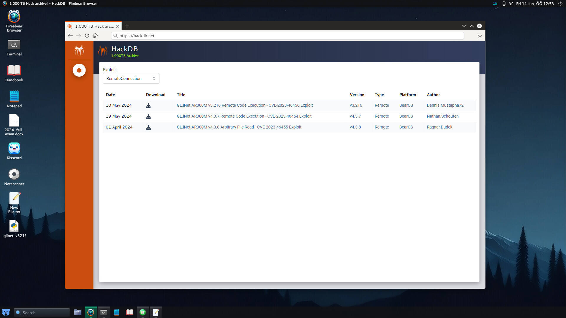566x318 pixels.
Task: Click the download icon for the v4.3.7 exploit
Action: pos(148,116)
